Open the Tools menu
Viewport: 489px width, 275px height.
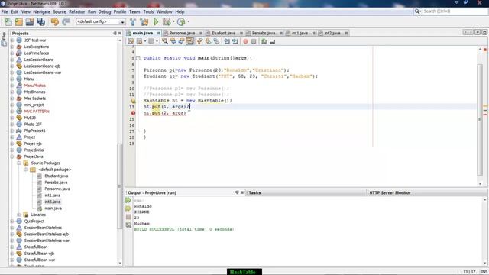point(148,12)
